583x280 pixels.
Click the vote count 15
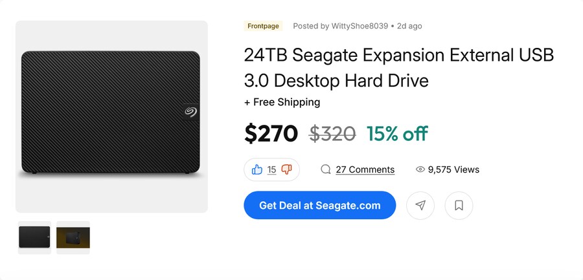[x=272, y=169]
